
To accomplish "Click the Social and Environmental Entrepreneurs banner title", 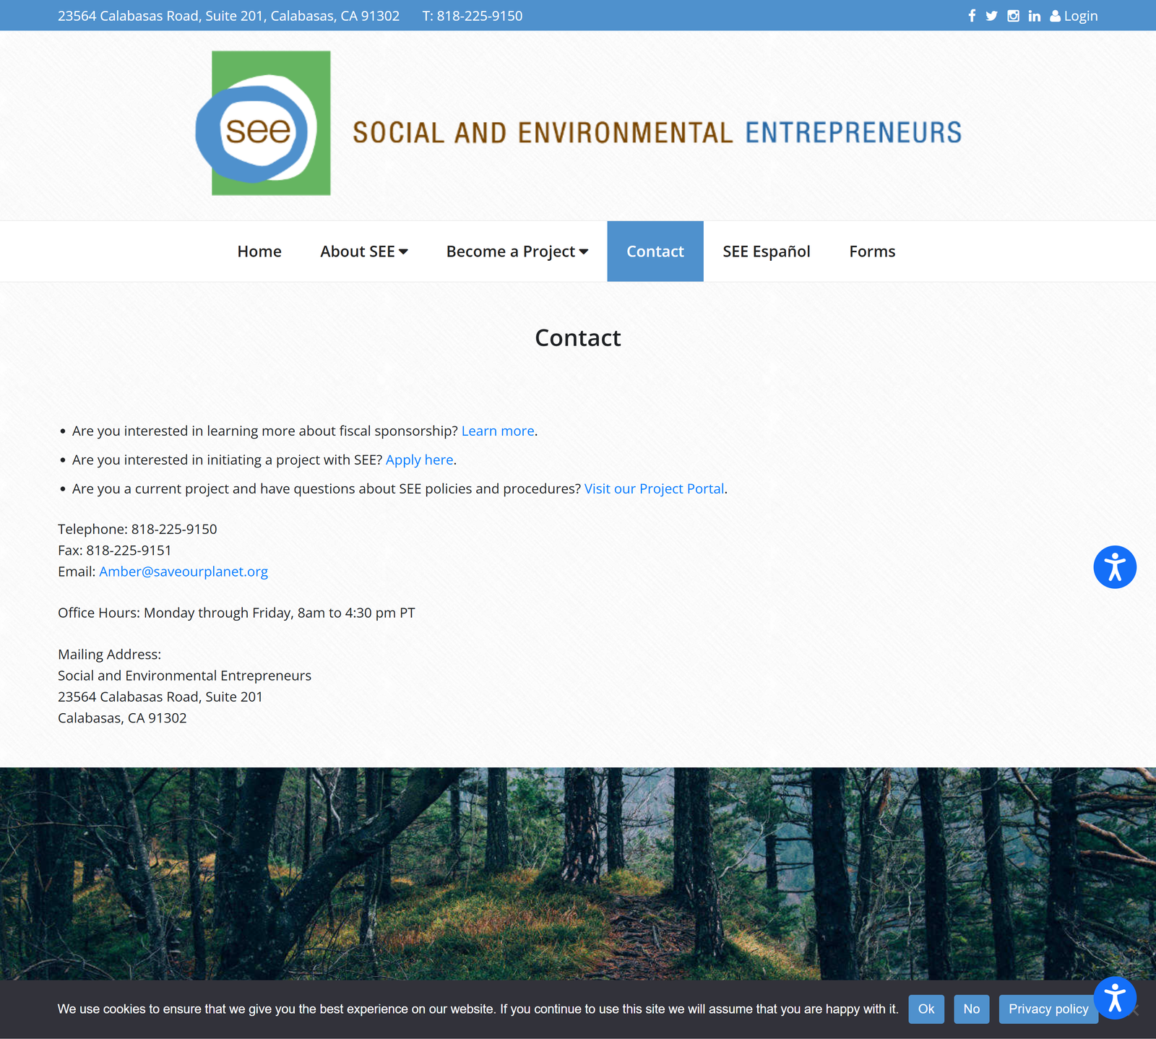I will (657, 133).
